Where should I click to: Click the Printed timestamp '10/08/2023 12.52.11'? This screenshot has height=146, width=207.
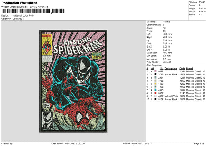tap(141, 143)
